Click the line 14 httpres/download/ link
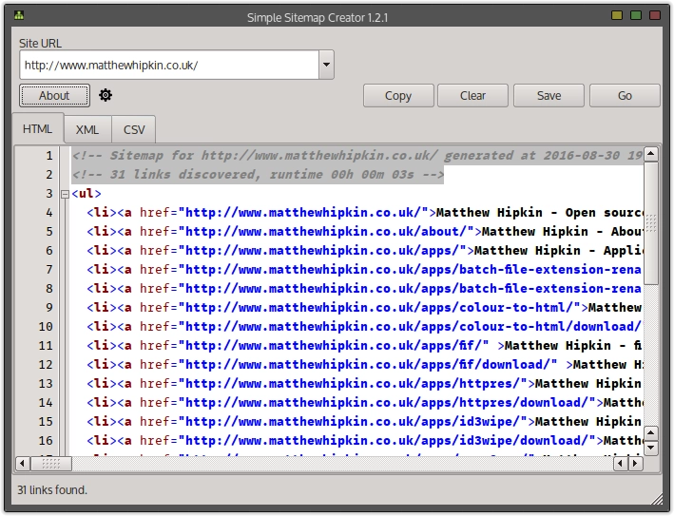This screenshot has height=516, width=674. pyautogui.click(x=387, y=403)
